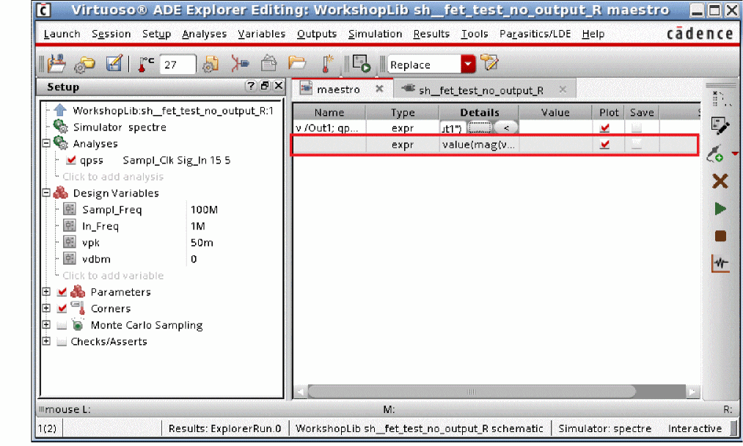Click 'Click to add variable' link
This screenshot has width=743, height=446.
(113, 275)
